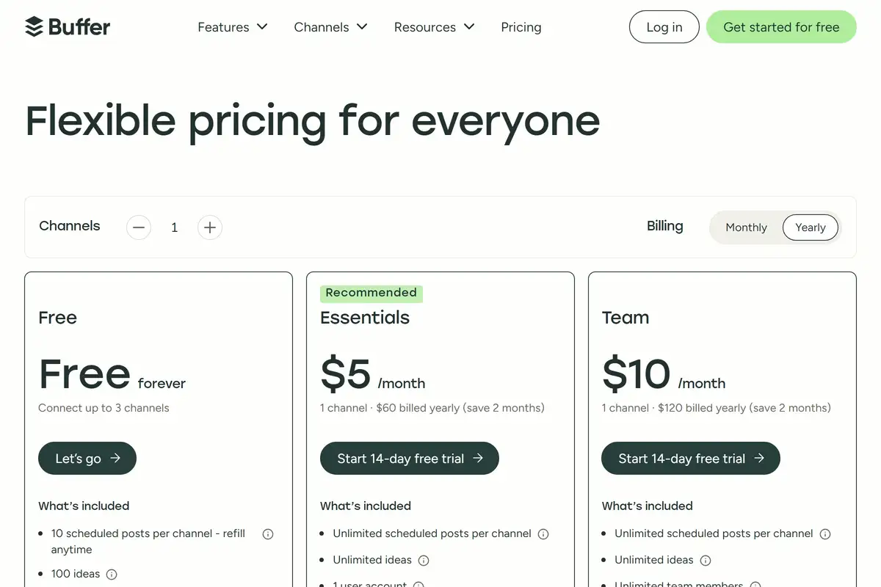Screen dimensions: 881x587
Task: Open info icon next to unlimited team members
Action: pyautogui.click(x=755, y=584)
